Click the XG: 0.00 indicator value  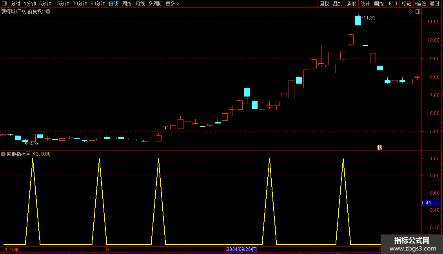tap(41, 154)
